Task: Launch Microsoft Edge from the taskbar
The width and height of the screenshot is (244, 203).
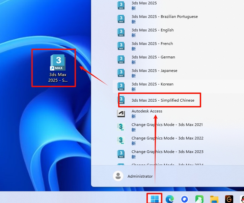Action: click(170, 199)
